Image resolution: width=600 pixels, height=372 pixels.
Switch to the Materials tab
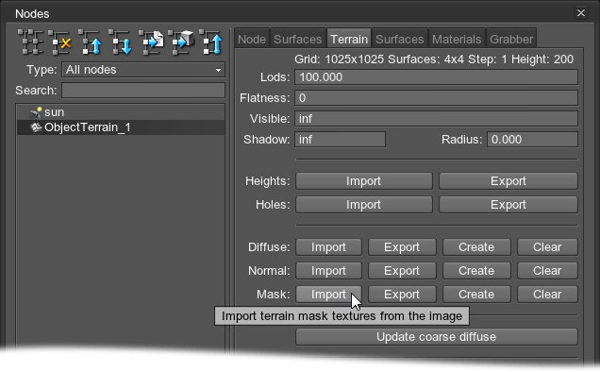point(457,39)
